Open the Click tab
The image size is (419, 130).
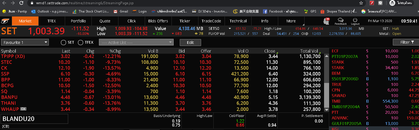click(x=131, y=21)
